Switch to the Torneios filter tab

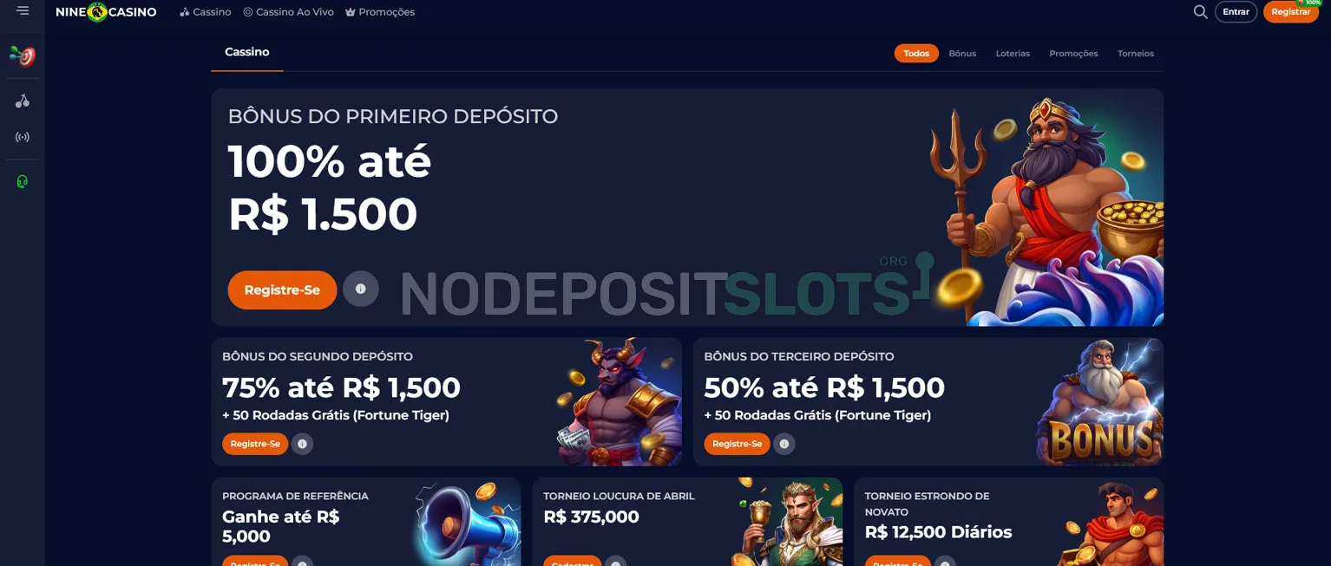point(1136,54)
